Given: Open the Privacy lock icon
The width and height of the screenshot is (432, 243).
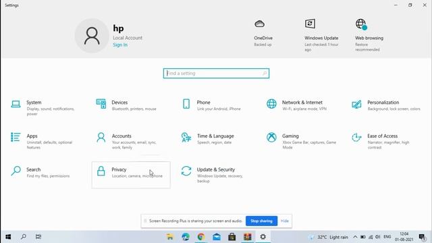Looking at the screenshot, I should [101, 171].
